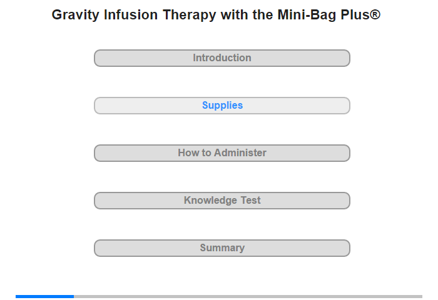Screen dimensions: 438x300
Task: Click the word "Therapy" in the title
Action: (x=192, y=15)
